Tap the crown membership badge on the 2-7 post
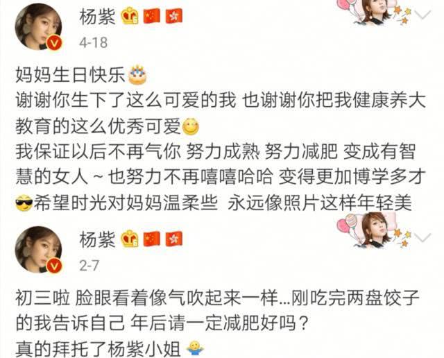The image size is (444, 358). point(130,239)
